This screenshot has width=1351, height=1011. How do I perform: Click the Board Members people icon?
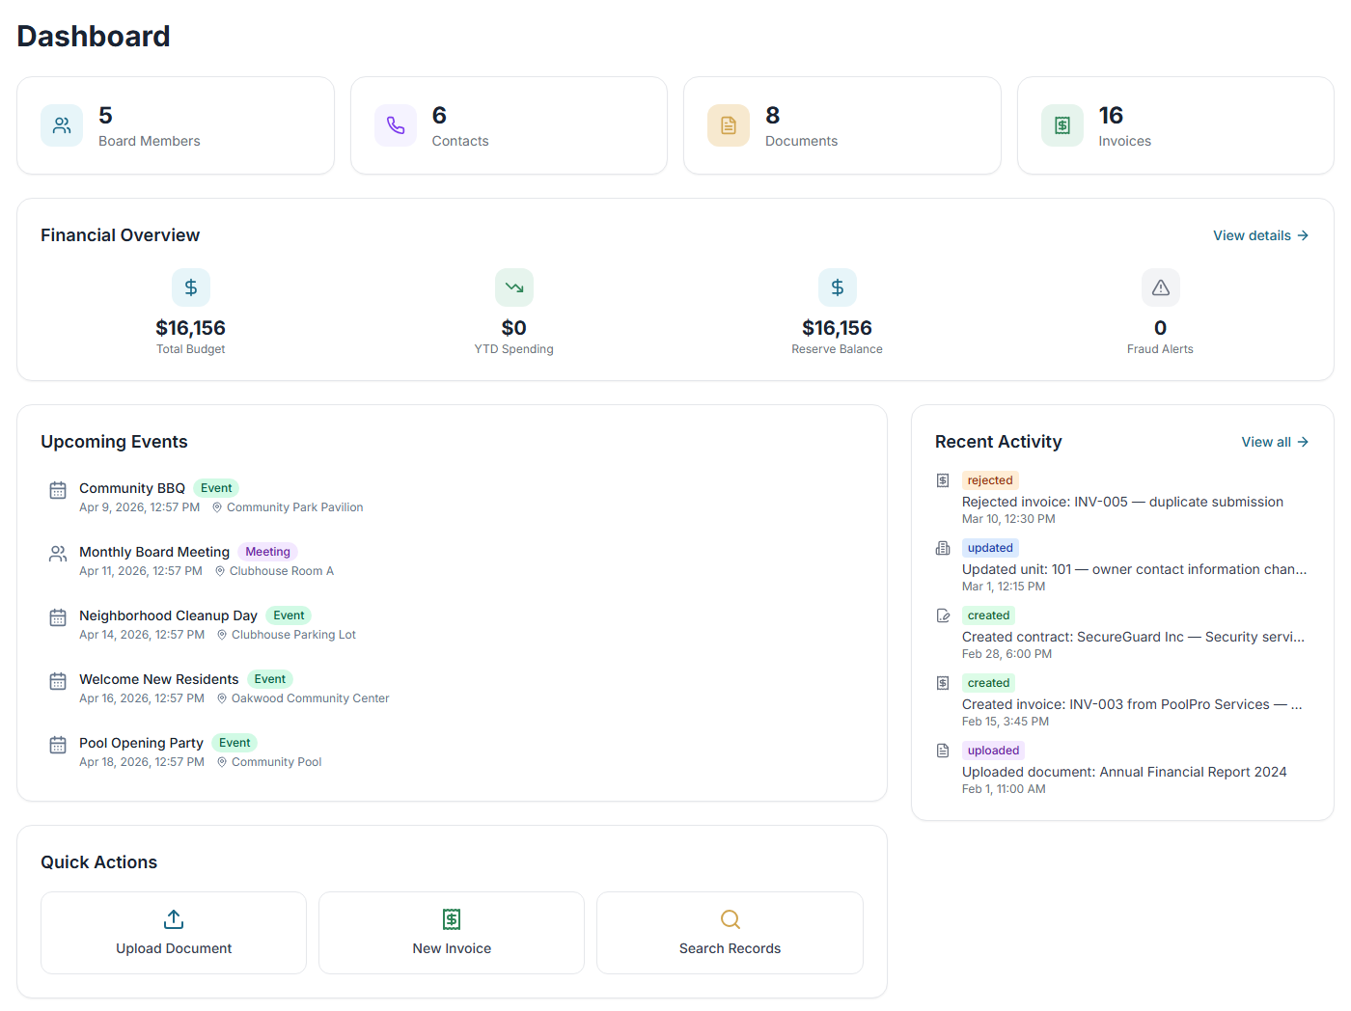pyautogui.click(x=62, y=125)
